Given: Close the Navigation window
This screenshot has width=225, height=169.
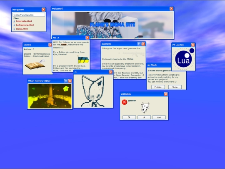Looking at the screenshot, I should click(x=43, y=10).
